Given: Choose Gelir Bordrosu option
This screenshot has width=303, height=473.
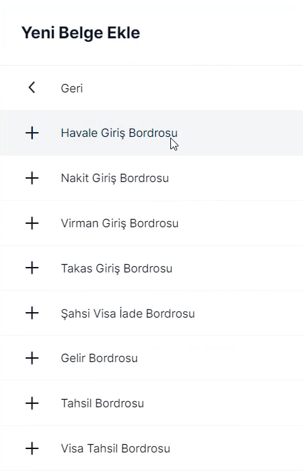Looking at the screenshot, I should 151,358.
